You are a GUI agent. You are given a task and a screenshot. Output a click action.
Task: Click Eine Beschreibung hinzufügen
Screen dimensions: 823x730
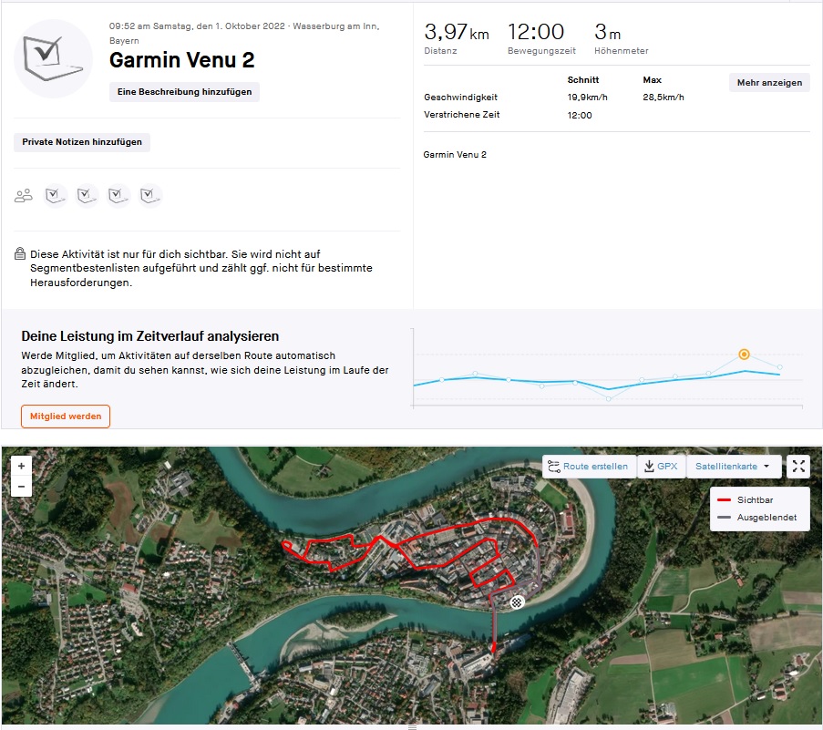tap(184, 92)
